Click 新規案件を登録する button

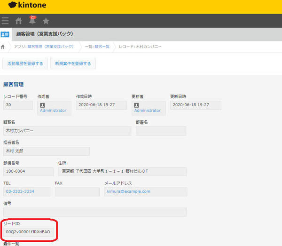tap(73, 63)
